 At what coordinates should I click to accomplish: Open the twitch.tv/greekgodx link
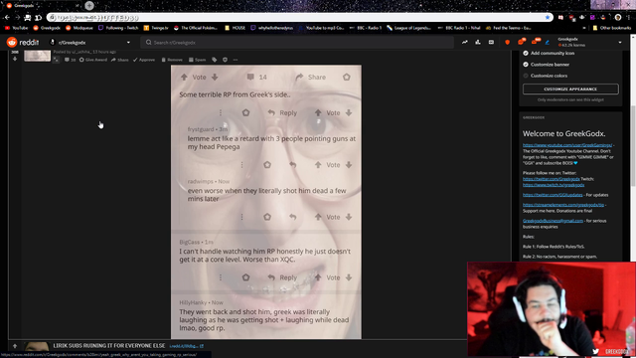tap(554, 185)
